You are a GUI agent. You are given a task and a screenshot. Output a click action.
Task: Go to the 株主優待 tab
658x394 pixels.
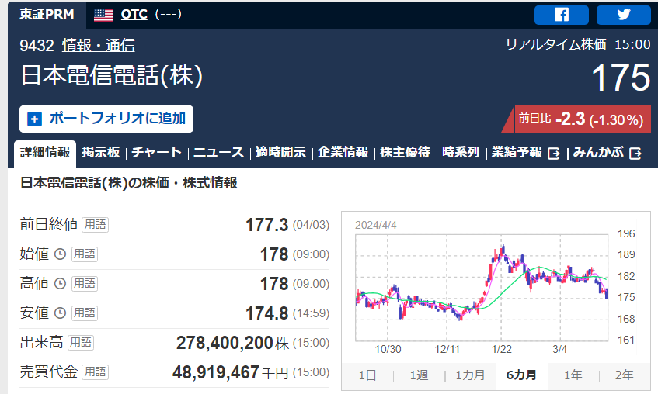[405, 152]
